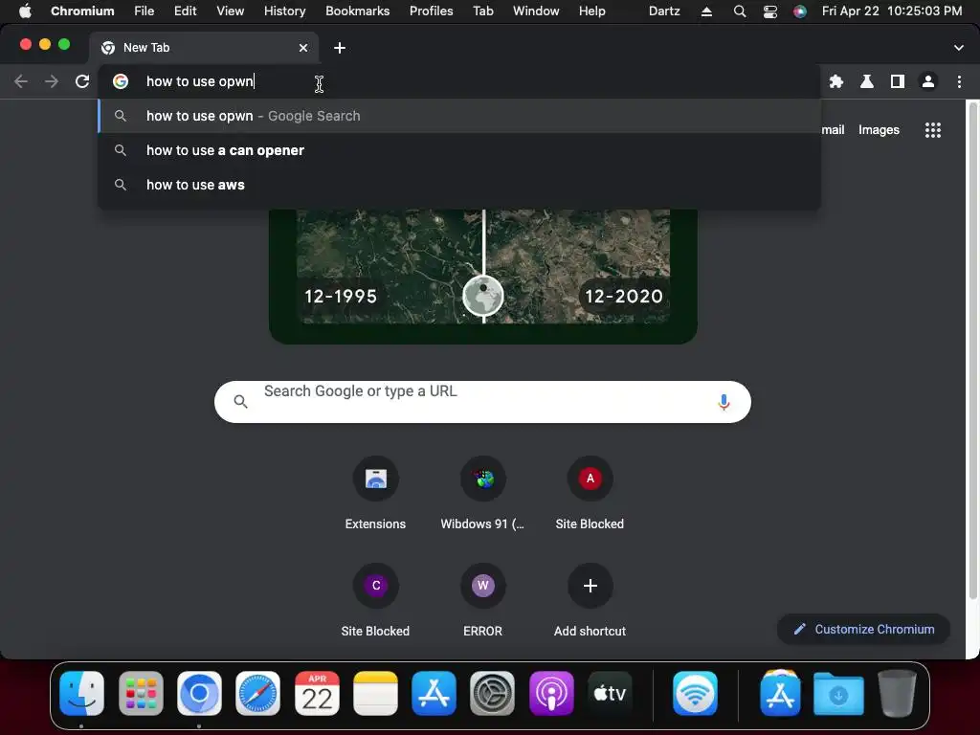Click the 12-1995 label on the doodle
The width and height of the screenshot is (980, 735).
(341, 297)
